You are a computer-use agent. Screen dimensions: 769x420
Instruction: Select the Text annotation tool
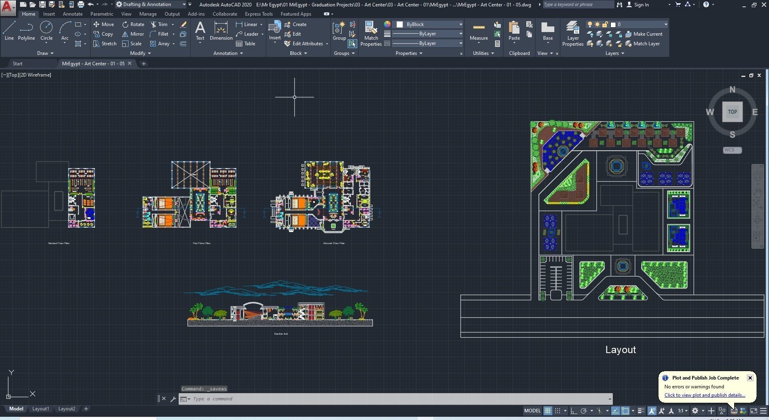(200, 31)
